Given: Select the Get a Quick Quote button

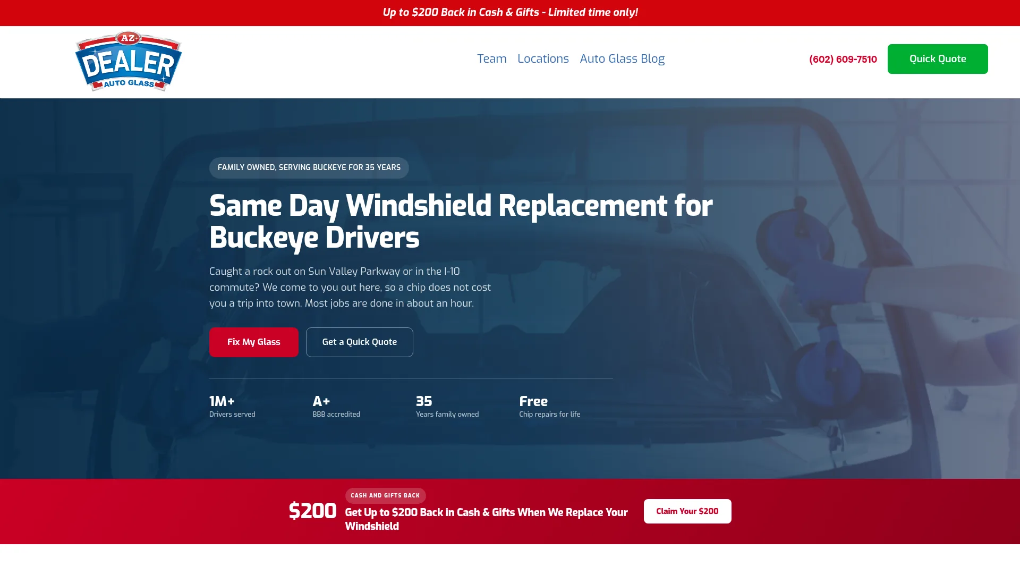Looking at the screenshot, I should tap(359, 342).
